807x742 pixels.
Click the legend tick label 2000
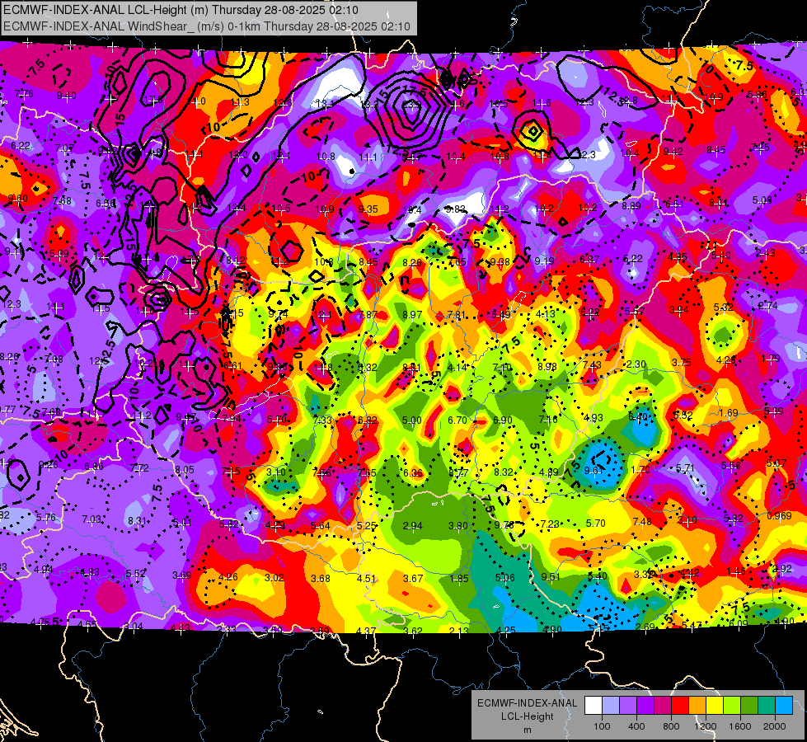click(775, 726)
